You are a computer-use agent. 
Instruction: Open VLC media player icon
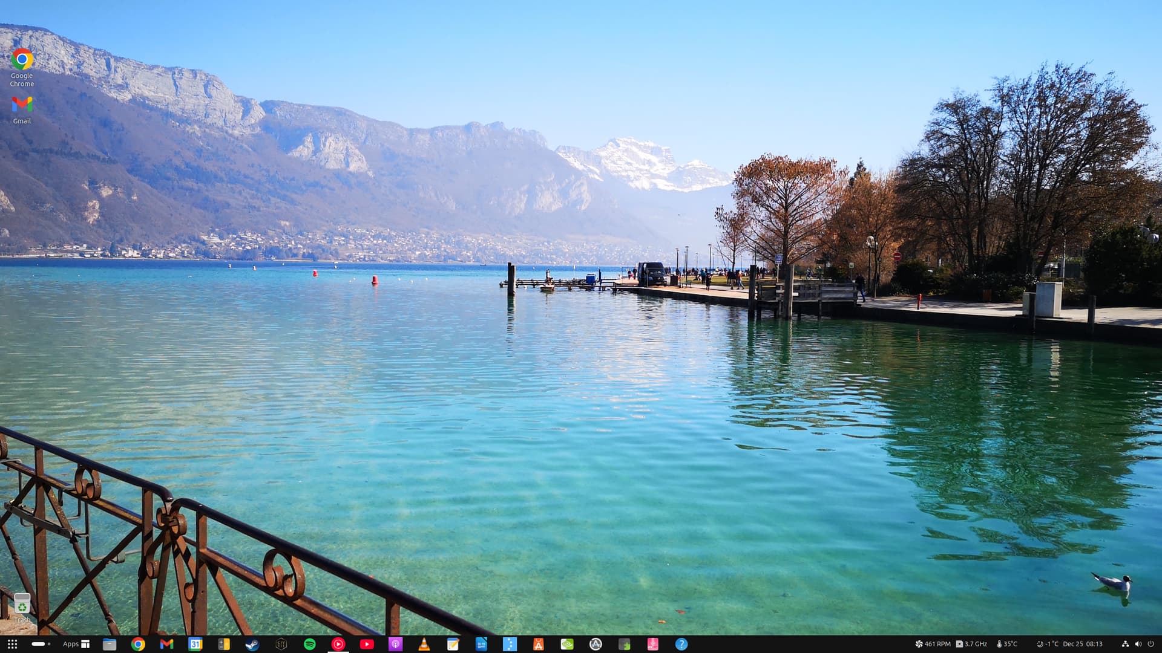[x=424, y=644]
